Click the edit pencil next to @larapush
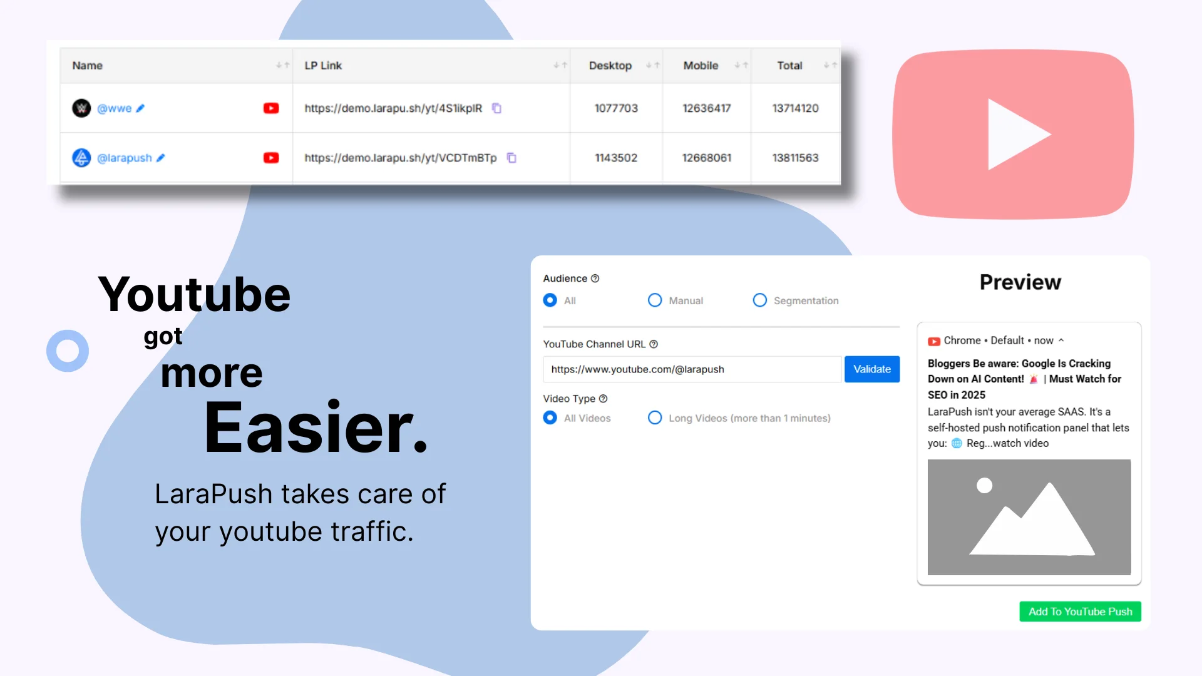Screen dimensions: 1202x676 162,158
